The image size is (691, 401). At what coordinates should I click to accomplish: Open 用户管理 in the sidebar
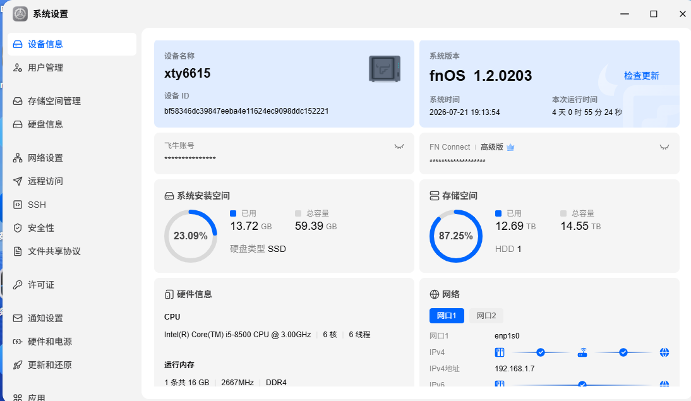pos(72,68)
